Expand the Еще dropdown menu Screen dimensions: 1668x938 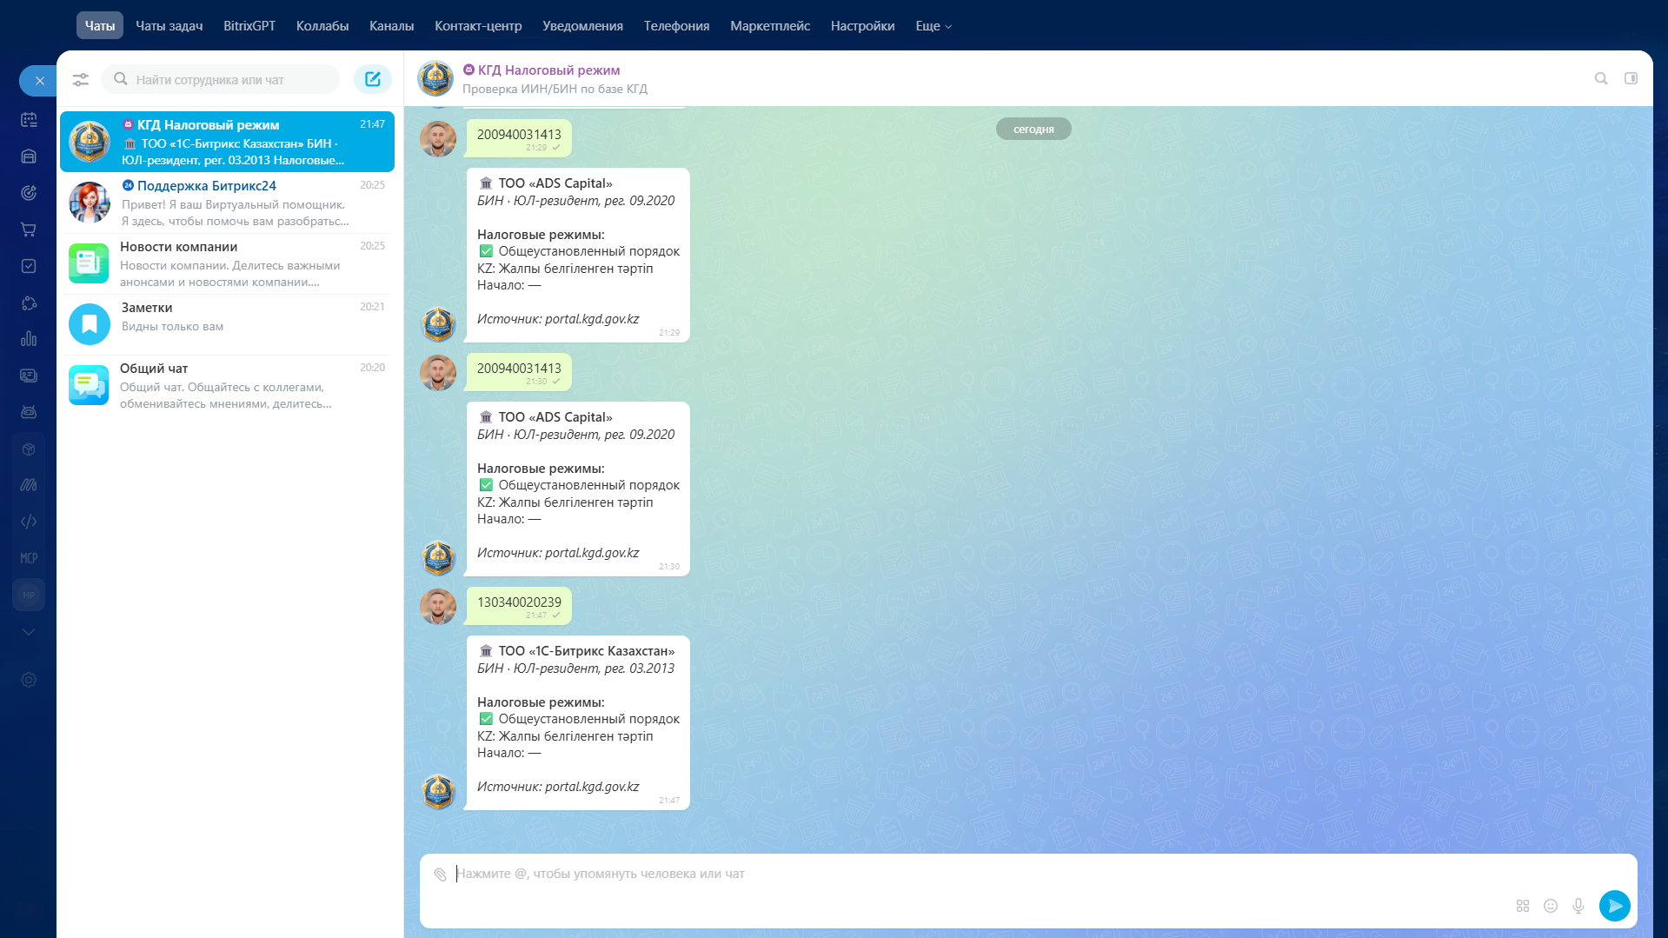934,26
